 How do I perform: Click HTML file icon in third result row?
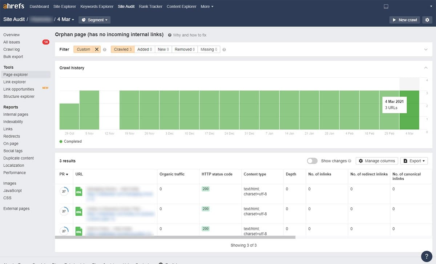(79, 231)
